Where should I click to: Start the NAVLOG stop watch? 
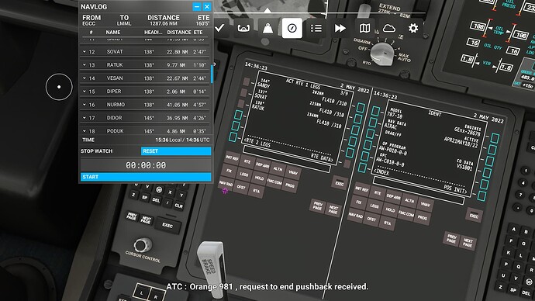tap(146, 177)
